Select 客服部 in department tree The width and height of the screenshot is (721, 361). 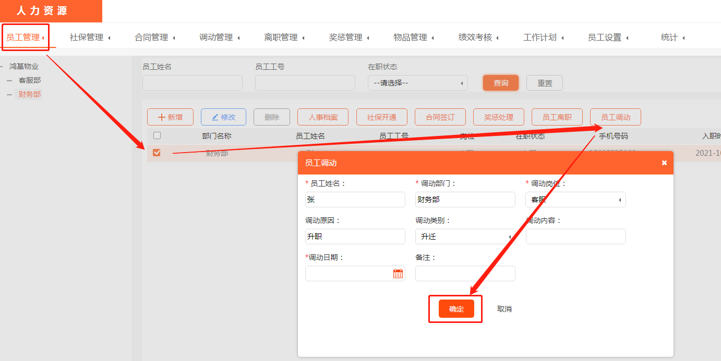(x=30, y=80)
